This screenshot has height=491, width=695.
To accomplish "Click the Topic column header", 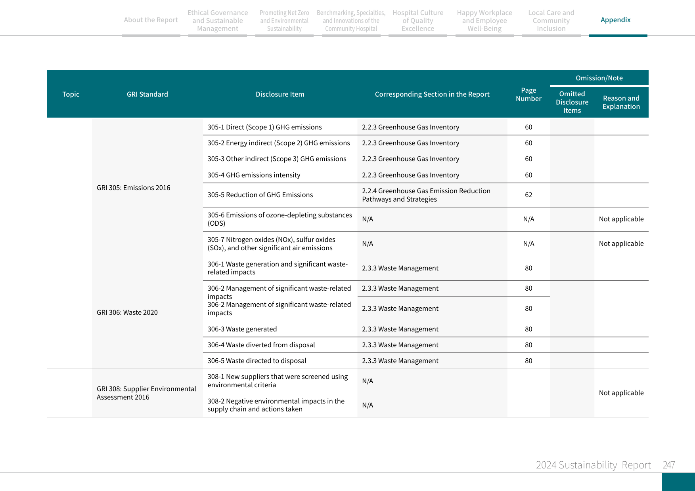I will (71, 94).
